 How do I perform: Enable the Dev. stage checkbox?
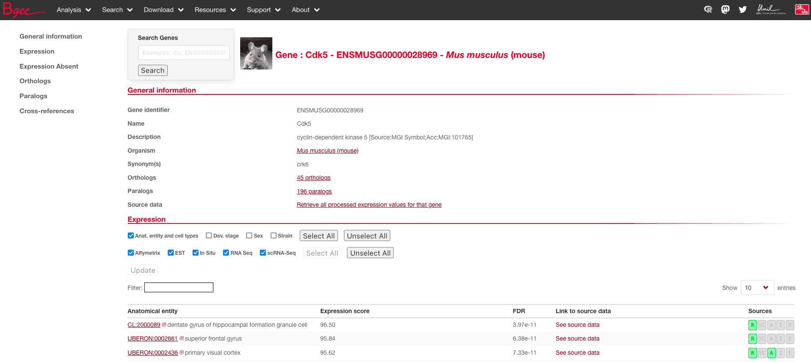click(209, 235)
